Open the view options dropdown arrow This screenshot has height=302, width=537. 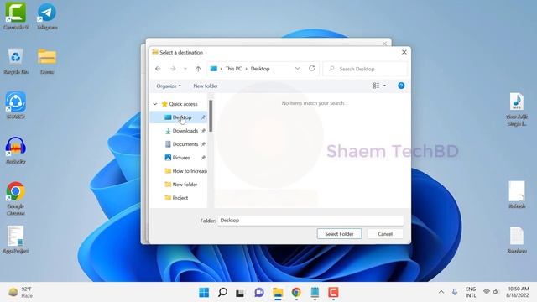pos(384,86)
